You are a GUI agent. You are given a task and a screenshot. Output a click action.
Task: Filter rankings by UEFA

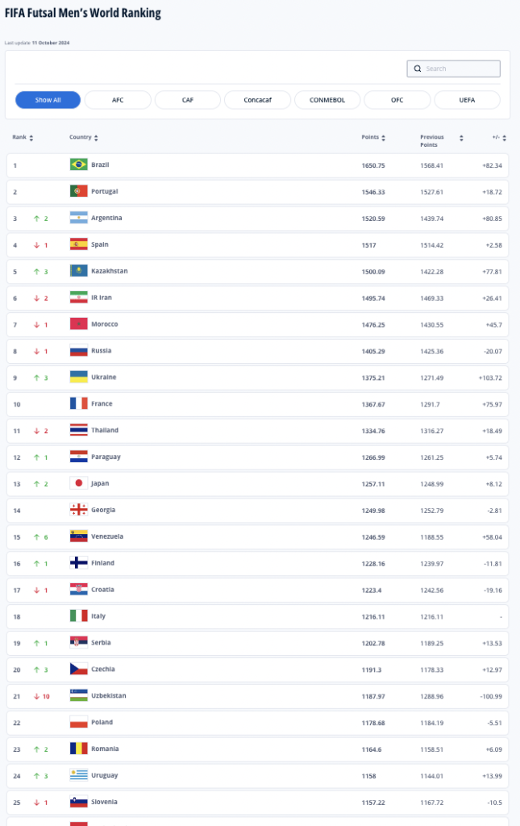(467, 99)
